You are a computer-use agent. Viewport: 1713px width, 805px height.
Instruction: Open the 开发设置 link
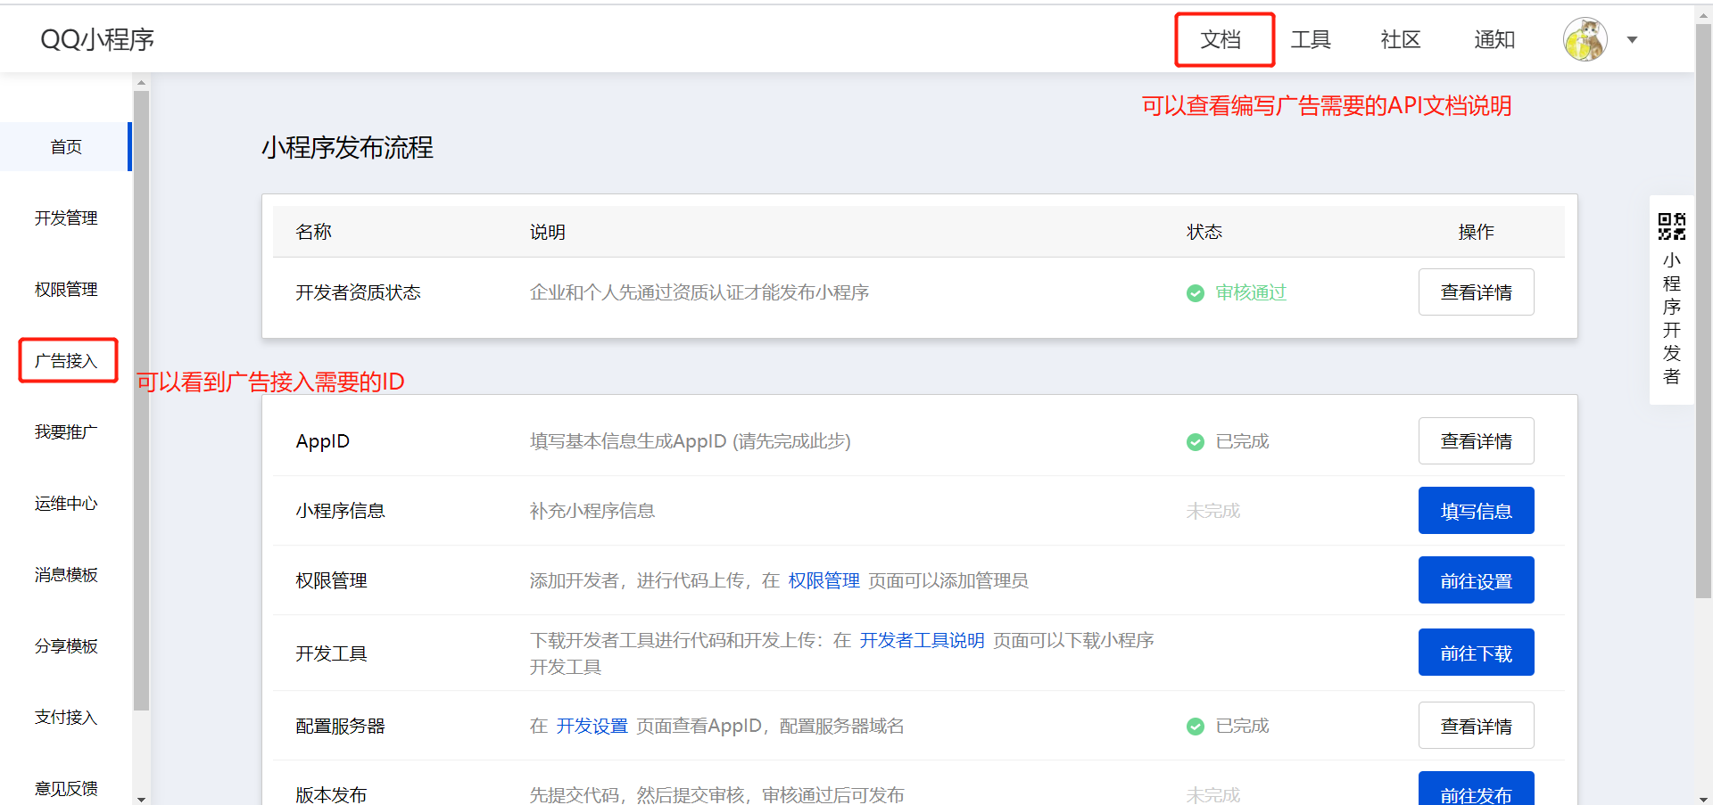coord(592,727)
